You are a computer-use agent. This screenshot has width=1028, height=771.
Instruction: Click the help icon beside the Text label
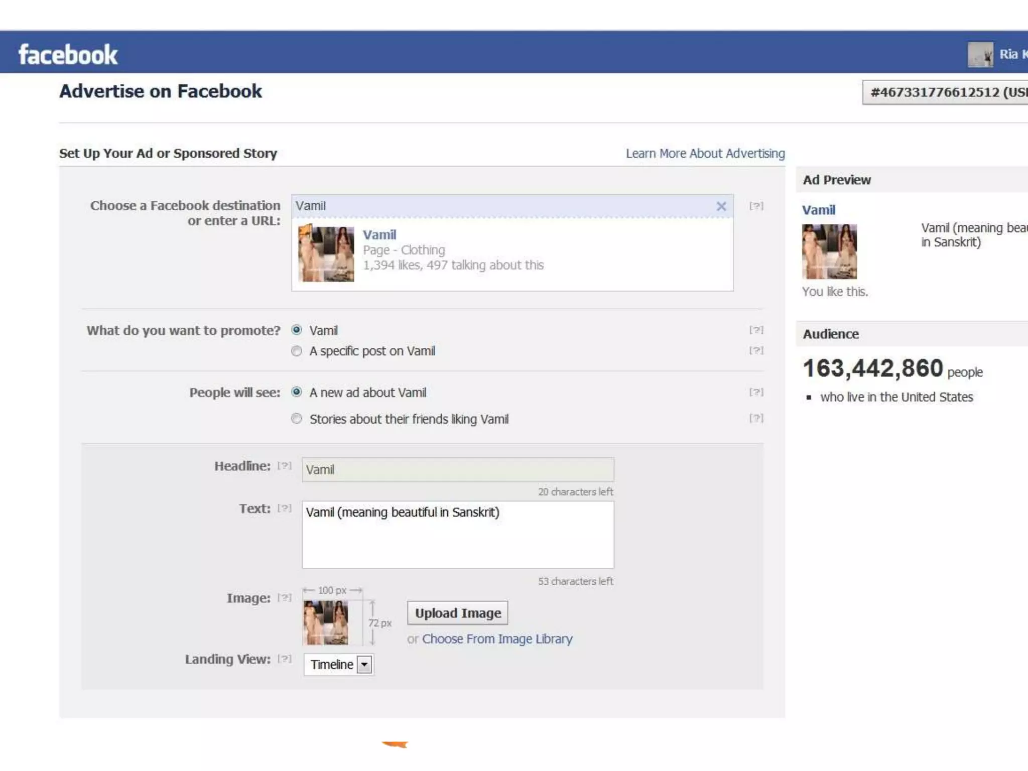pyautogui.click(x=285, y=508)
